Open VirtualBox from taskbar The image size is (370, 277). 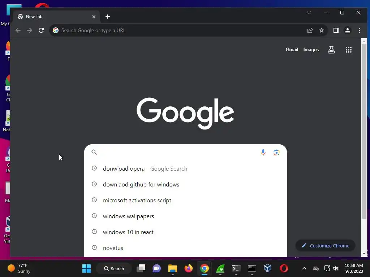pos(268,268)
